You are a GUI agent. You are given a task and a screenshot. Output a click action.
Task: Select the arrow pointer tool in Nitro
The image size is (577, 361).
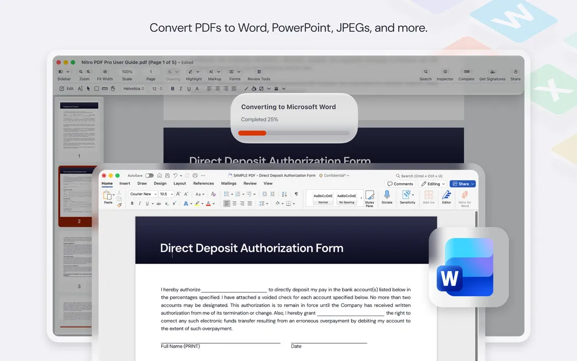pos(89,89)
